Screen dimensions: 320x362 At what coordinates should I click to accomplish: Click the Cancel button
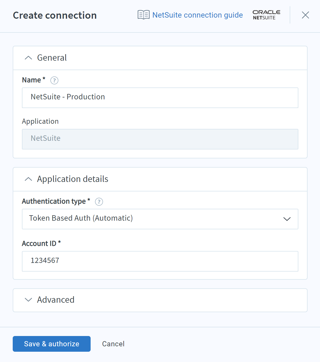113,344
